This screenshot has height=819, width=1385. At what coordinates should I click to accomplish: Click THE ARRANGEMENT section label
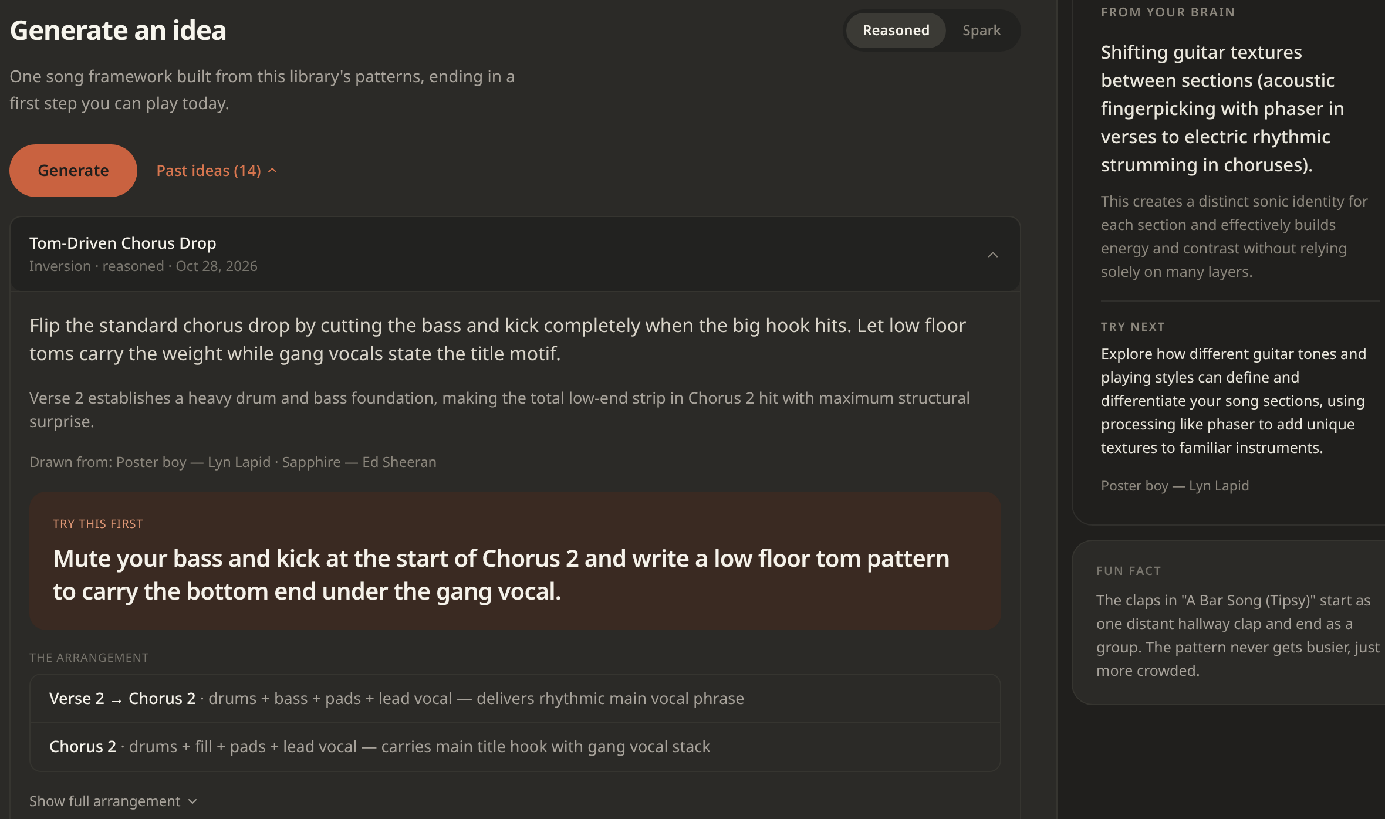[89, 658]
